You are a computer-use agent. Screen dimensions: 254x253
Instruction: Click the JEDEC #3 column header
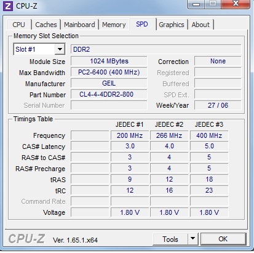(x=209, y=124)
